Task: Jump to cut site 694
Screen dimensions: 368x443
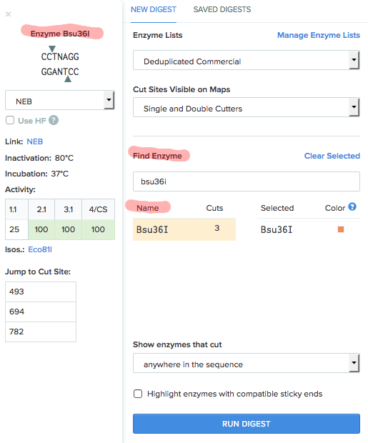Action: click(41, 312)
